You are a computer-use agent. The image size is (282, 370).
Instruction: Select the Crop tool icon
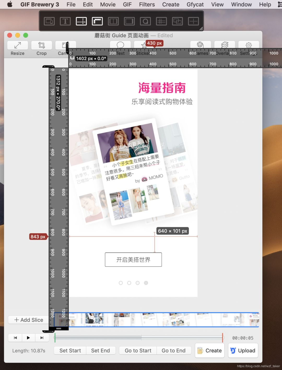pos(42,45)
